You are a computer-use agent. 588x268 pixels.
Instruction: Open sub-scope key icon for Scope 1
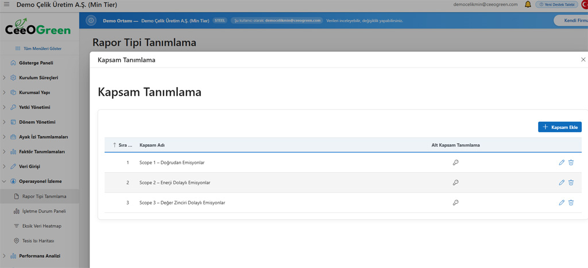point(455,163)
